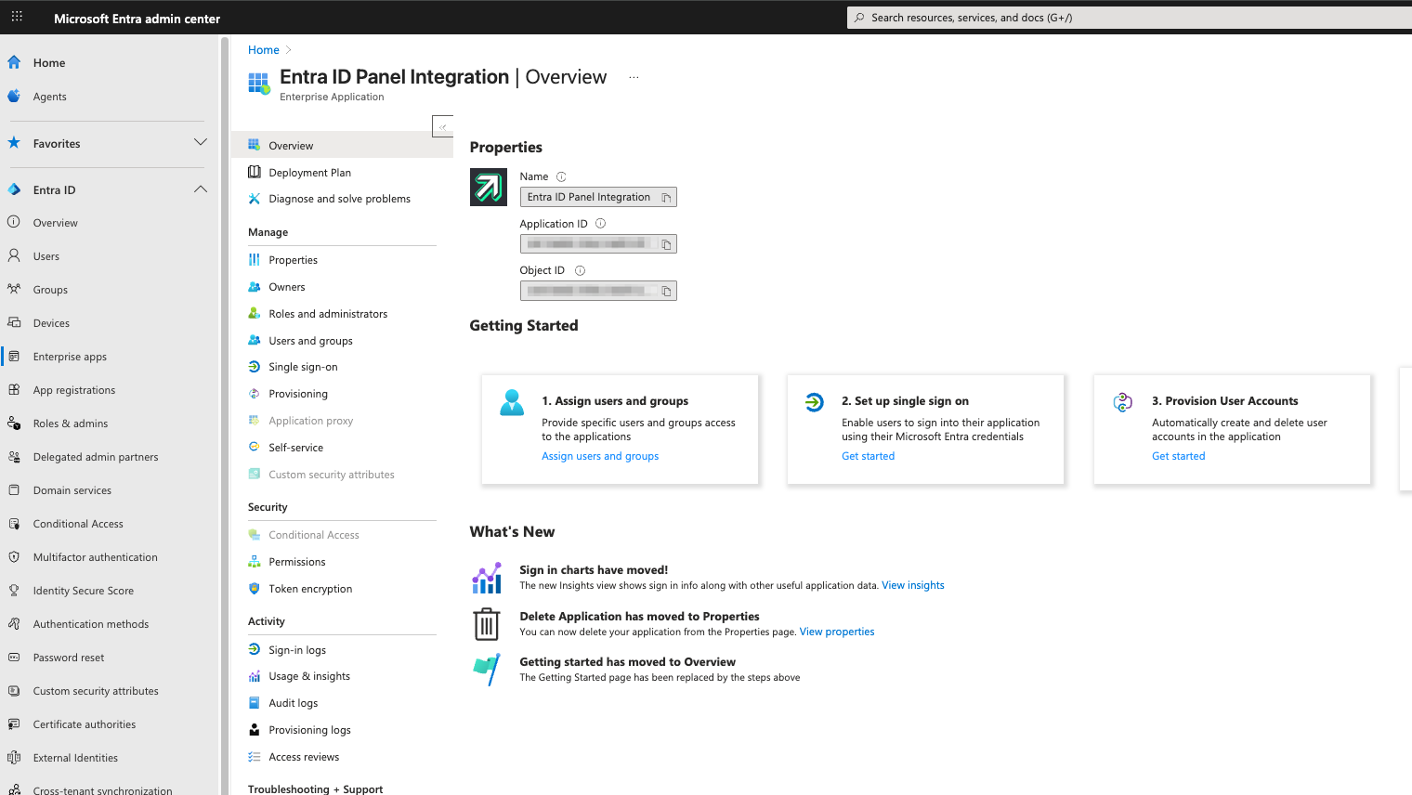Viewport: 1412px width, 795px height.
Task: Click the View properties link
Action: coord(836,632)
